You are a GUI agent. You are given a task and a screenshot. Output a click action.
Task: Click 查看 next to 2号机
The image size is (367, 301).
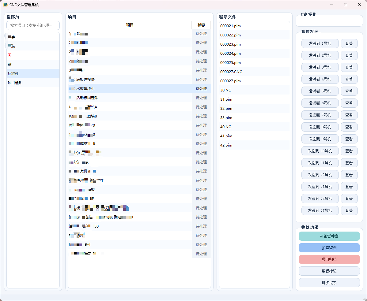point(349,55)
